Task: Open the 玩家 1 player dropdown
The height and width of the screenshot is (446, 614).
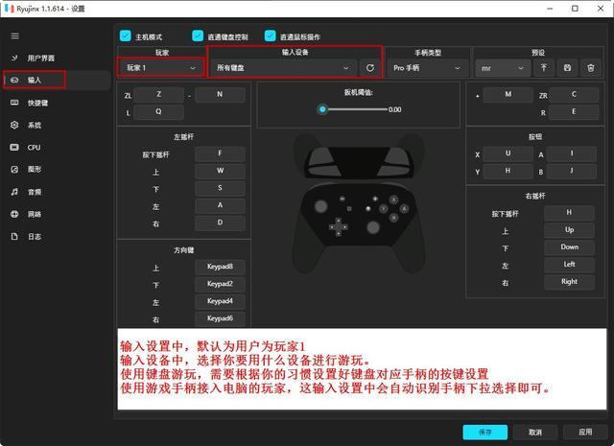Action: (160, 68)
